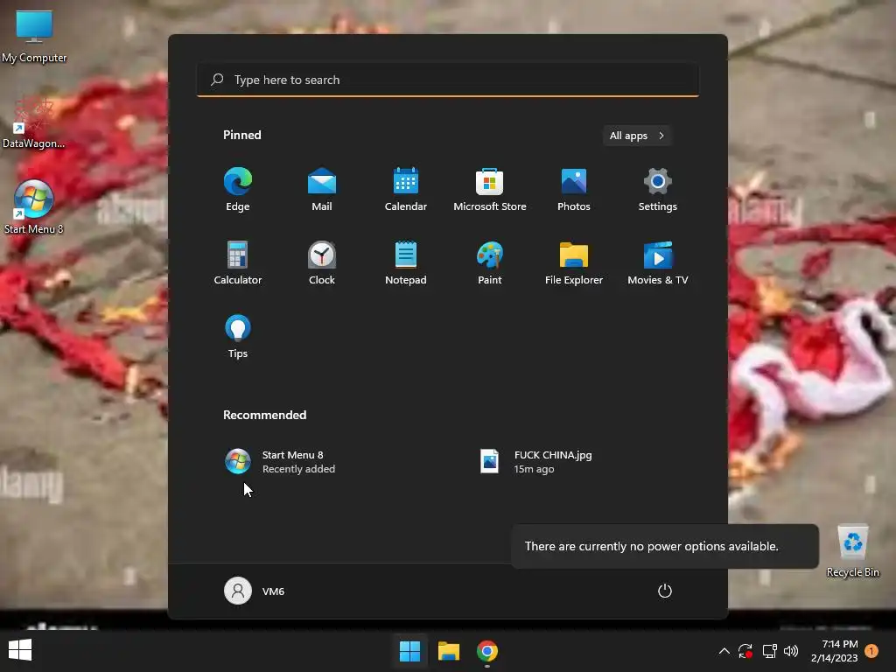Open the clock showing 7:14 PM

click(x=834, y=651)
